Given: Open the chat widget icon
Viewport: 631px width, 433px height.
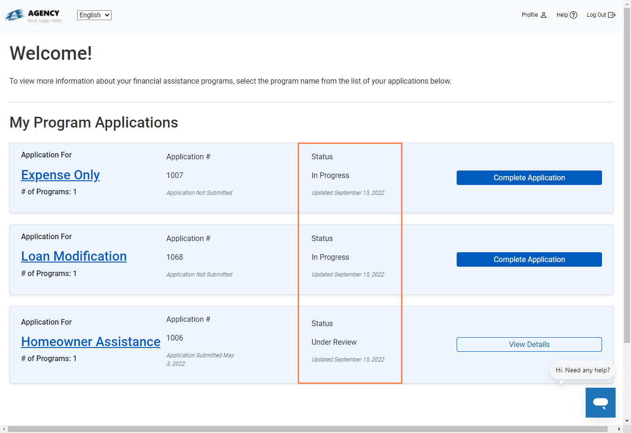Looking at the screenshot, I should (x=600, y=402).
